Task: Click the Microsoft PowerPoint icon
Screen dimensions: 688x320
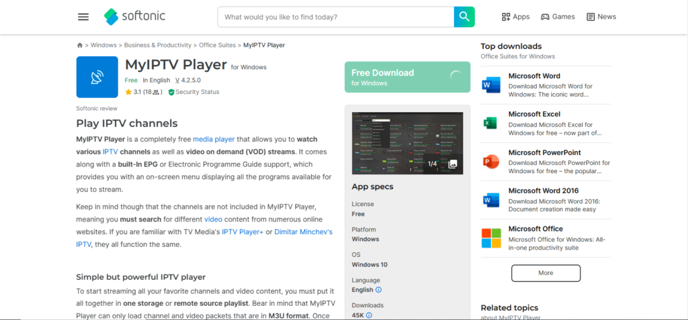Action: click(491, 161)
